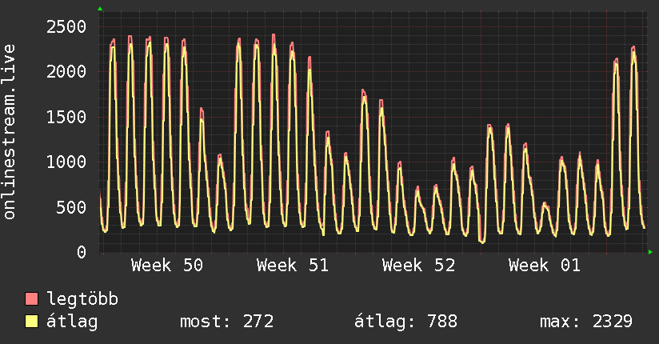
Task: Click the 1000 y-axis label
Action: point(66,162)
